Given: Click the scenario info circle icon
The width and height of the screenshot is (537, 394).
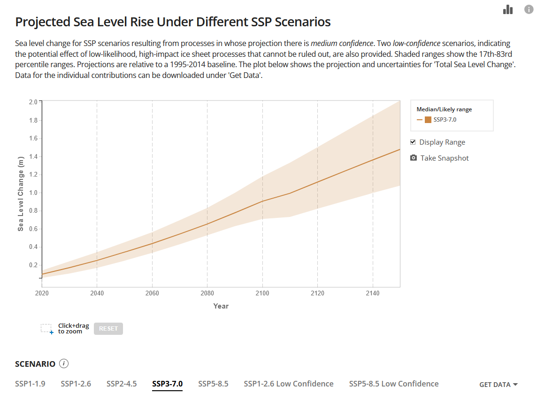Looking at the screenshot, I should point(64,363).
